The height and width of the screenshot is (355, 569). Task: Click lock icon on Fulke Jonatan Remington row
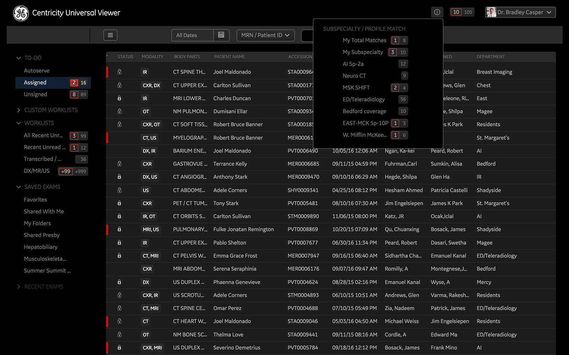coord(119,229)
